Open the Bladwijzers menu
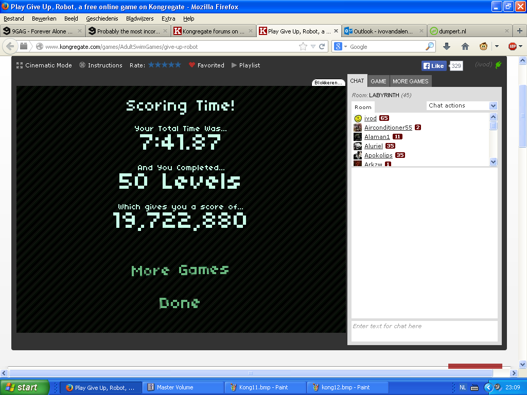527x395 pixels. pyautogui.click(x=140, y=19)
